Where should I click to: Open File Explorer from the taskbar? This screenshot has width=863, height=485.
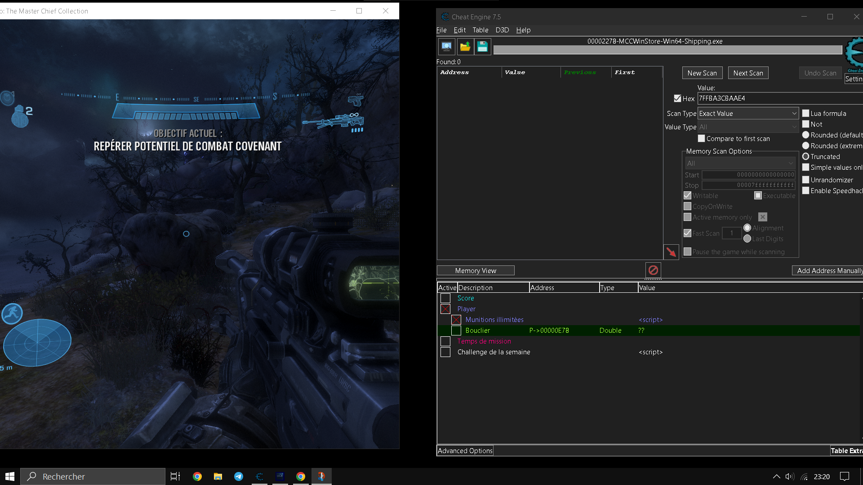click(x=218, y=476)
